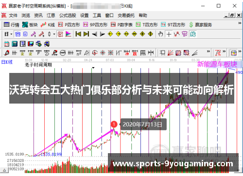Click the purple 节 icon
The width and height of the screenshot is (243, 176).
pyautogui.click(x=185, y=34)
